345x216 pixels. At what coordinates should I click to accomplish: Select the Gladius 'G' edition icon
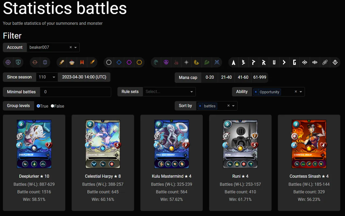coord(294,63)
